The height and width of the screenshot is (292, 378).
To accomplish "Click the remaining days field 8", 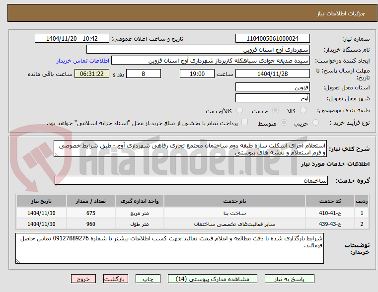I will 144,73.
